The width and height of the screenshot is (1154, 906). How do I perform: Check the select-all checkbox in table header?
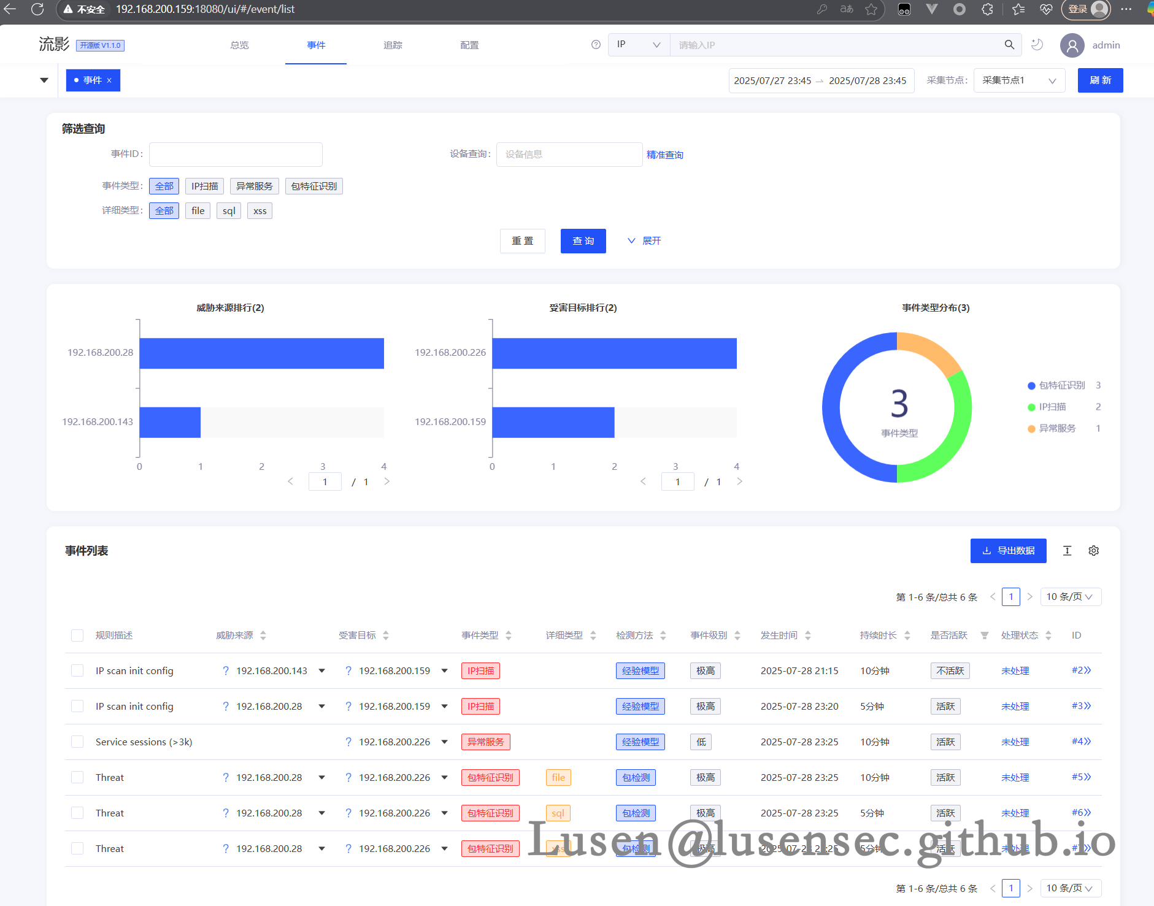tap(77, 635)
